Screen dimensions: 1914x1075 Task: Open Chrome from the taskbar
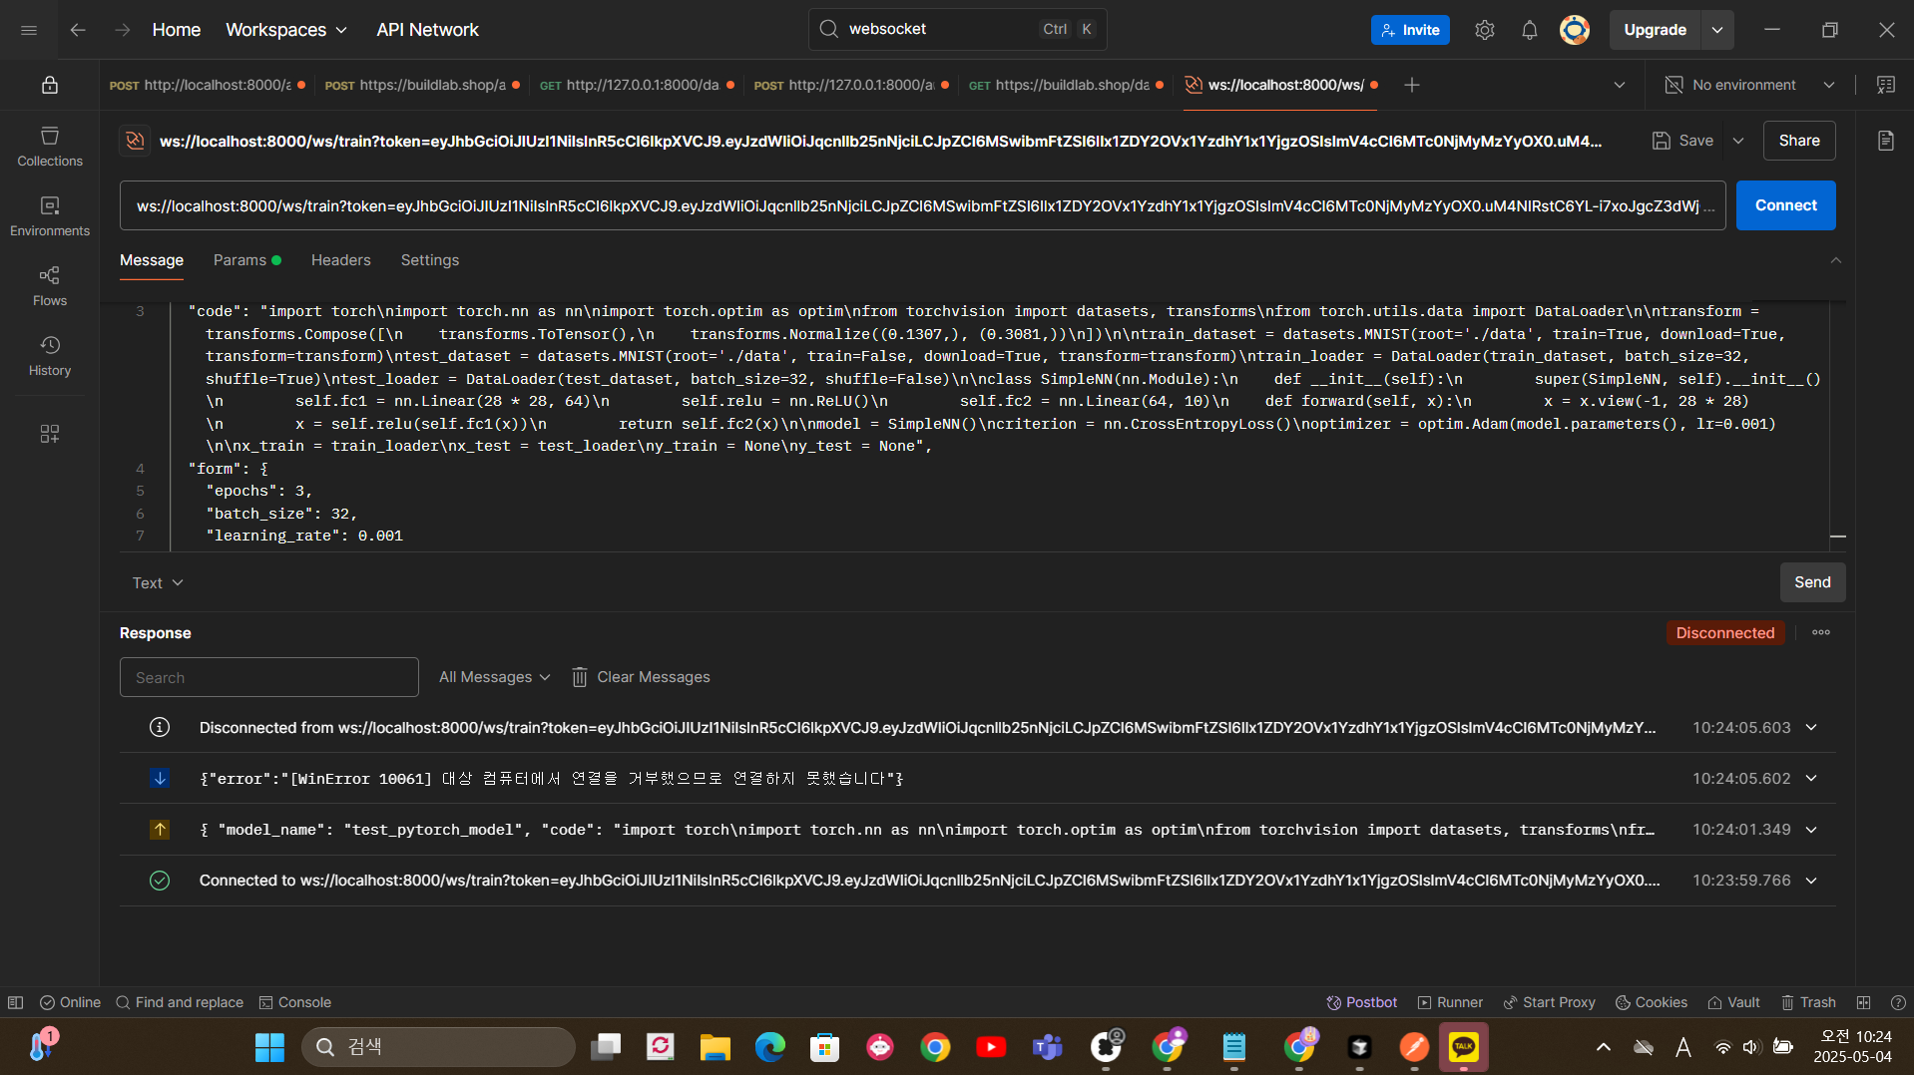tap(935, 1047)
